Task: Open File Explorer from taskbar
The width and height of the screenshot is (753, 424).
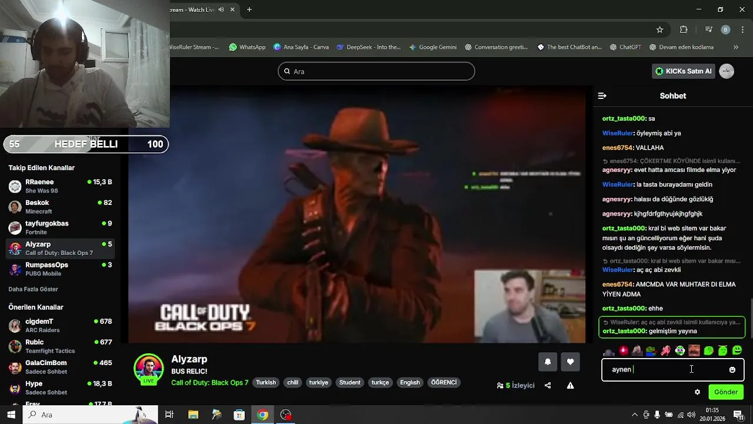Action: click(193, 415)
